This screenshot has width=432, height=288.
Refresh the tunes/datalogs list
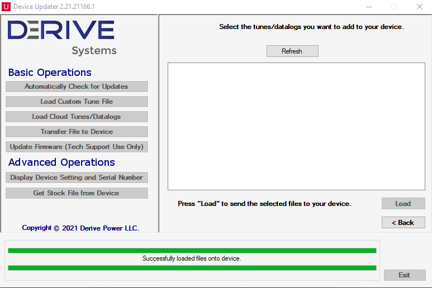(x=292, y=51)
